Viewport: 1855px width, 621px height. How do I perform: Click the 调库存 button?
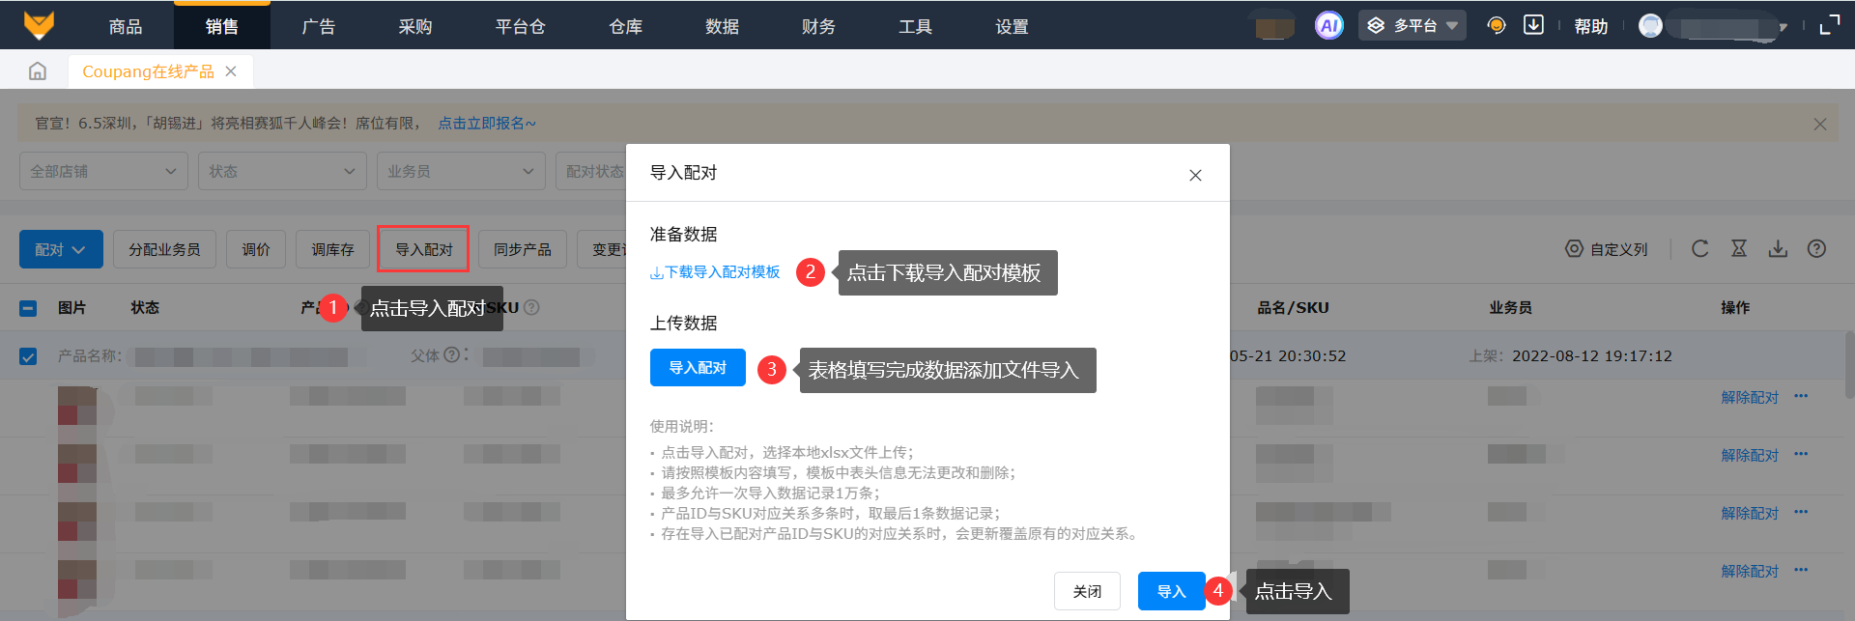click(332, 249)
